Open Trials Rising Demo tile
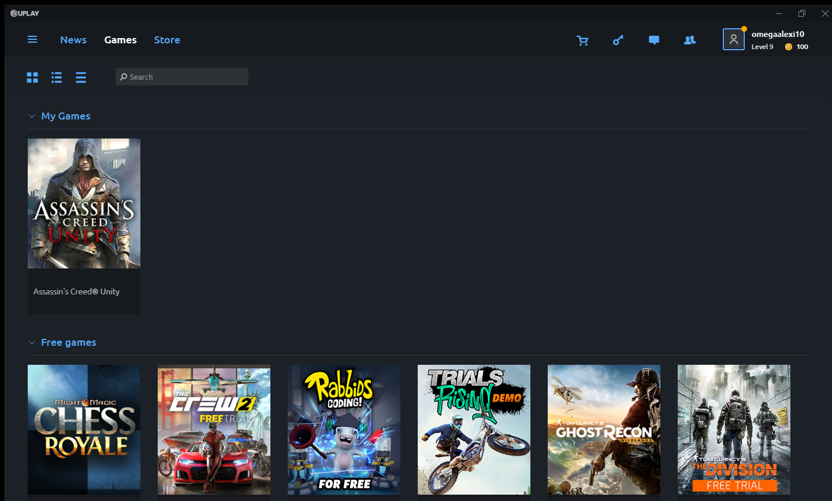This screenshot has height=501, width=832. [474, 429]
